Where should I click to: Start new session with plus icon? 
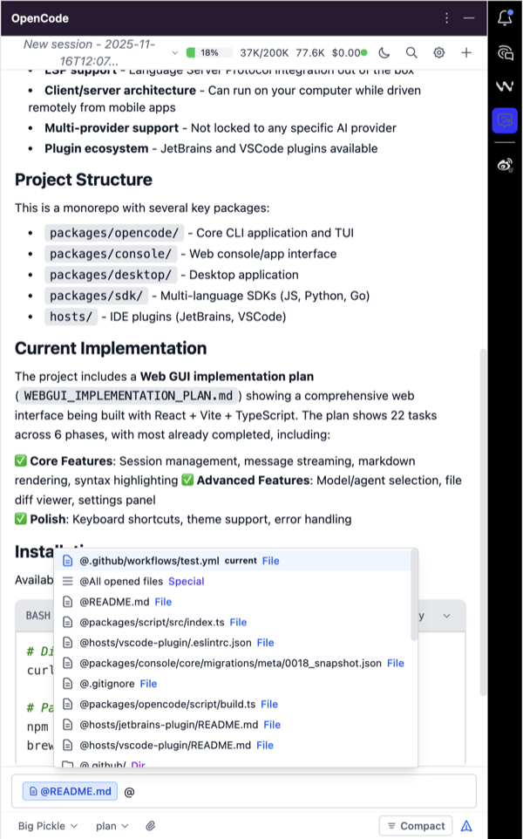(466, 52)
